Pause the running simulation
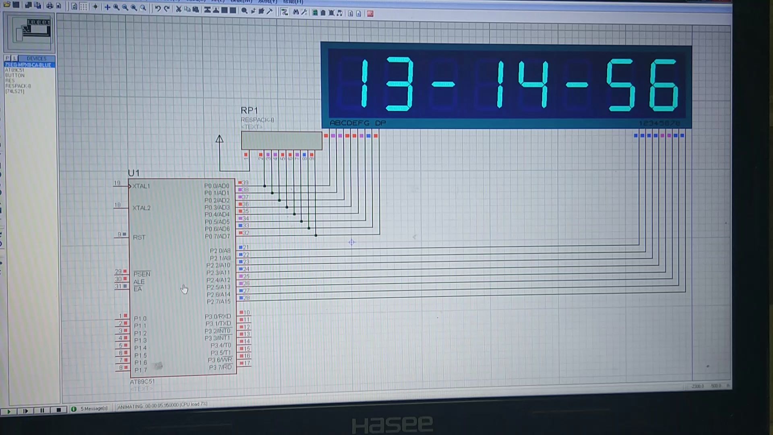Screen dimensions: 773x435 [x=42, y=410]
